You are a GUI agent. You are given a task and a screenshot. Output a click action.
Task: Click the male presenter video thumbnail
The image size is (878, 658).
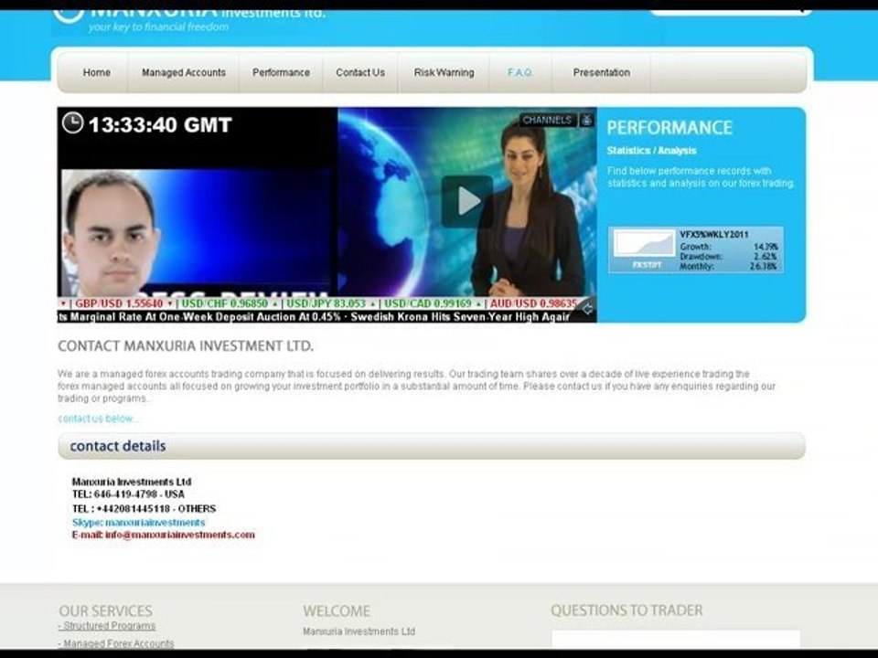[x=198, y=232]
